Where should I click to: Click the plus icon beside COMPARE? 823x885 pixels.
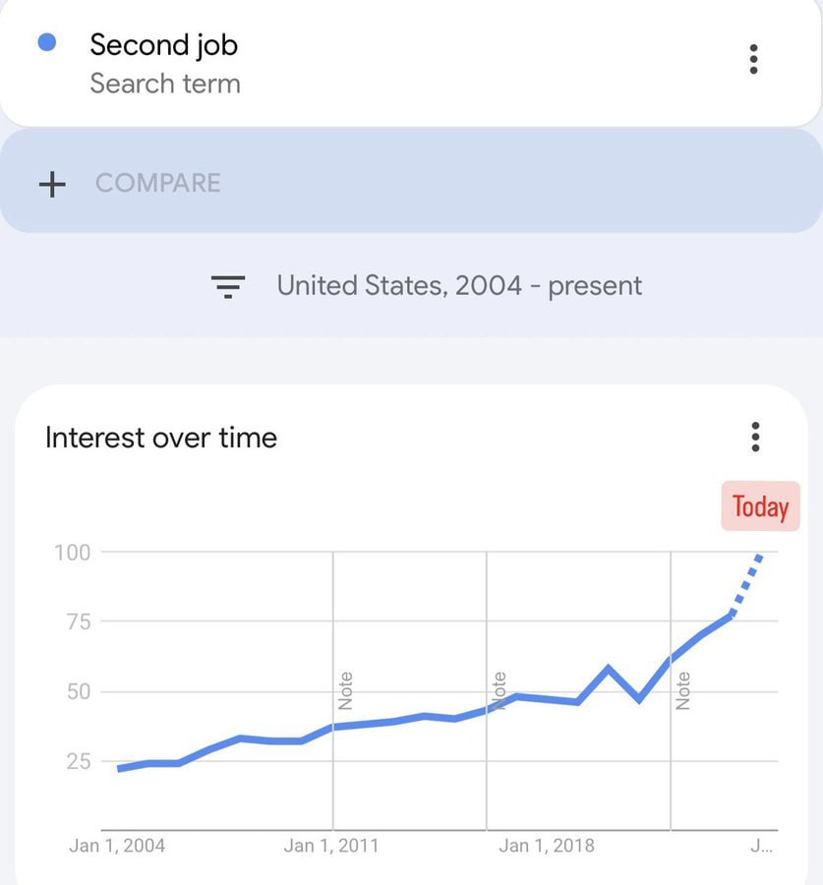click(x=51, y=184)
